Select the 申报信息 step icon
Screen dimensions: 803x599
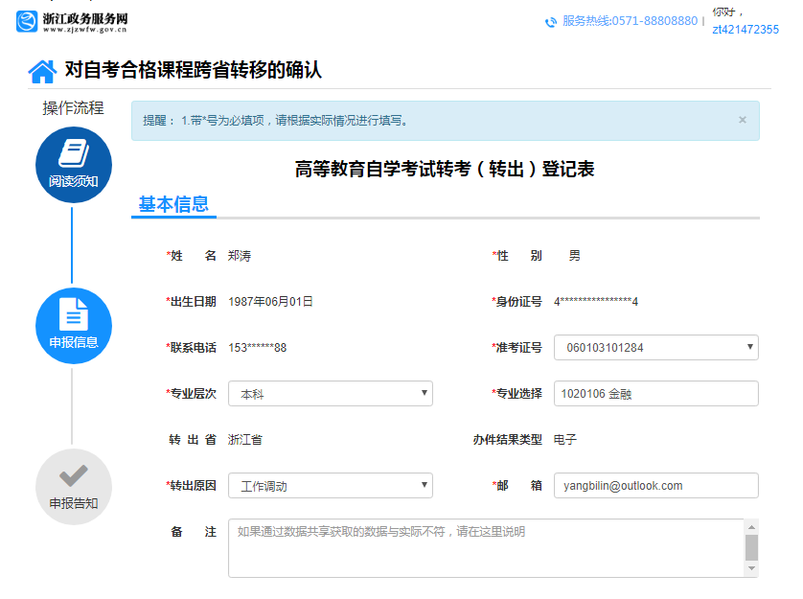pos(74,326)
